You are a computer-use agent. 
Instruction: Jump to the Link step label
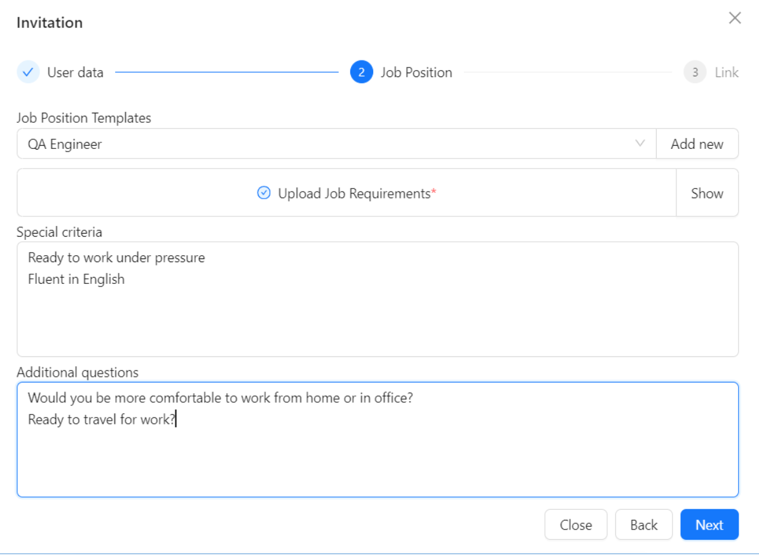pos(727,72)
